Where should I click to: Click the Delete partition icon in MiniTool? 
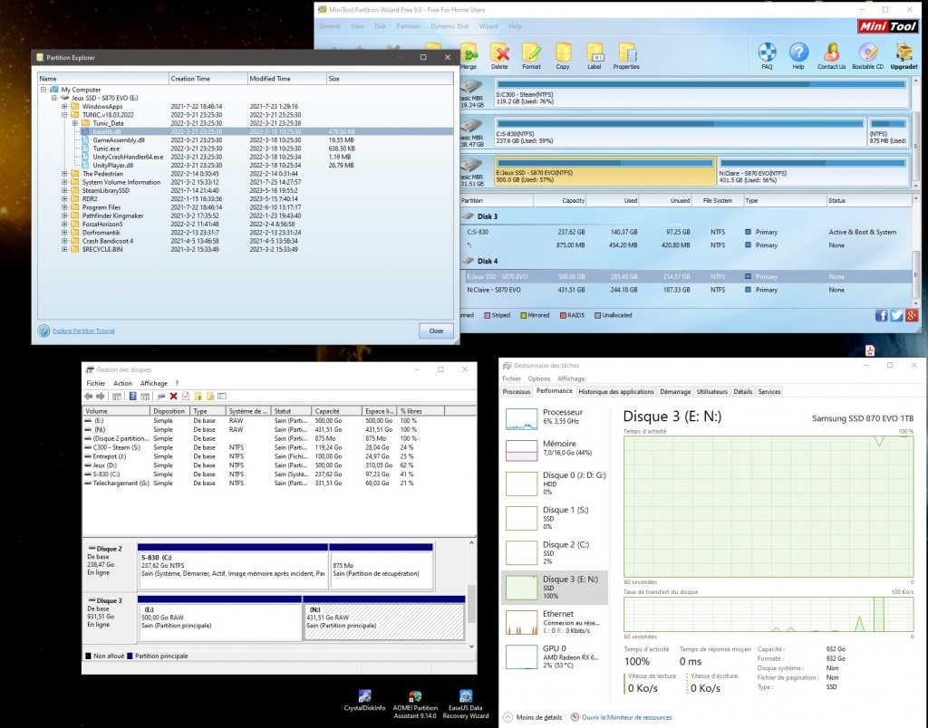tap(499, 53)
